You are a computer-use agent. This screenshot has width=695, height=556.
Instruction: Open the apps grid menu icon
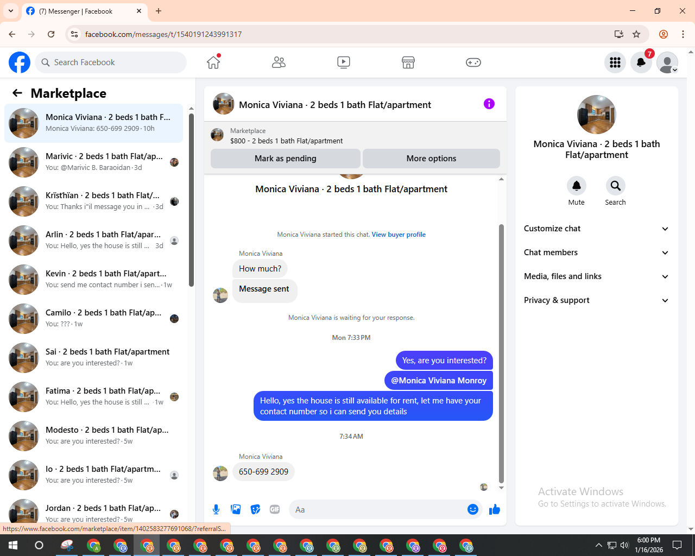tap(615, 62)
